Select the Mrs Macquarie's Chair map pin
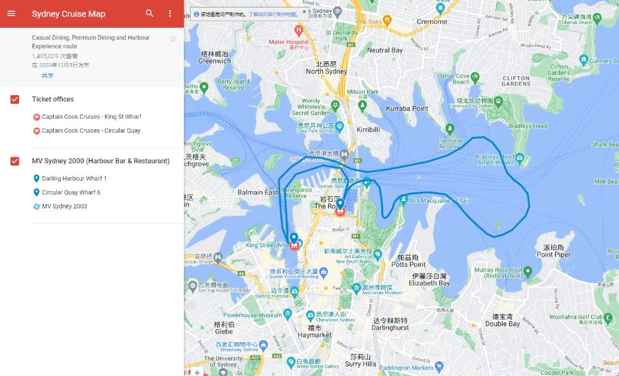Image resolution: width=619 pixels, height=376 pixels. coord(403,199)
